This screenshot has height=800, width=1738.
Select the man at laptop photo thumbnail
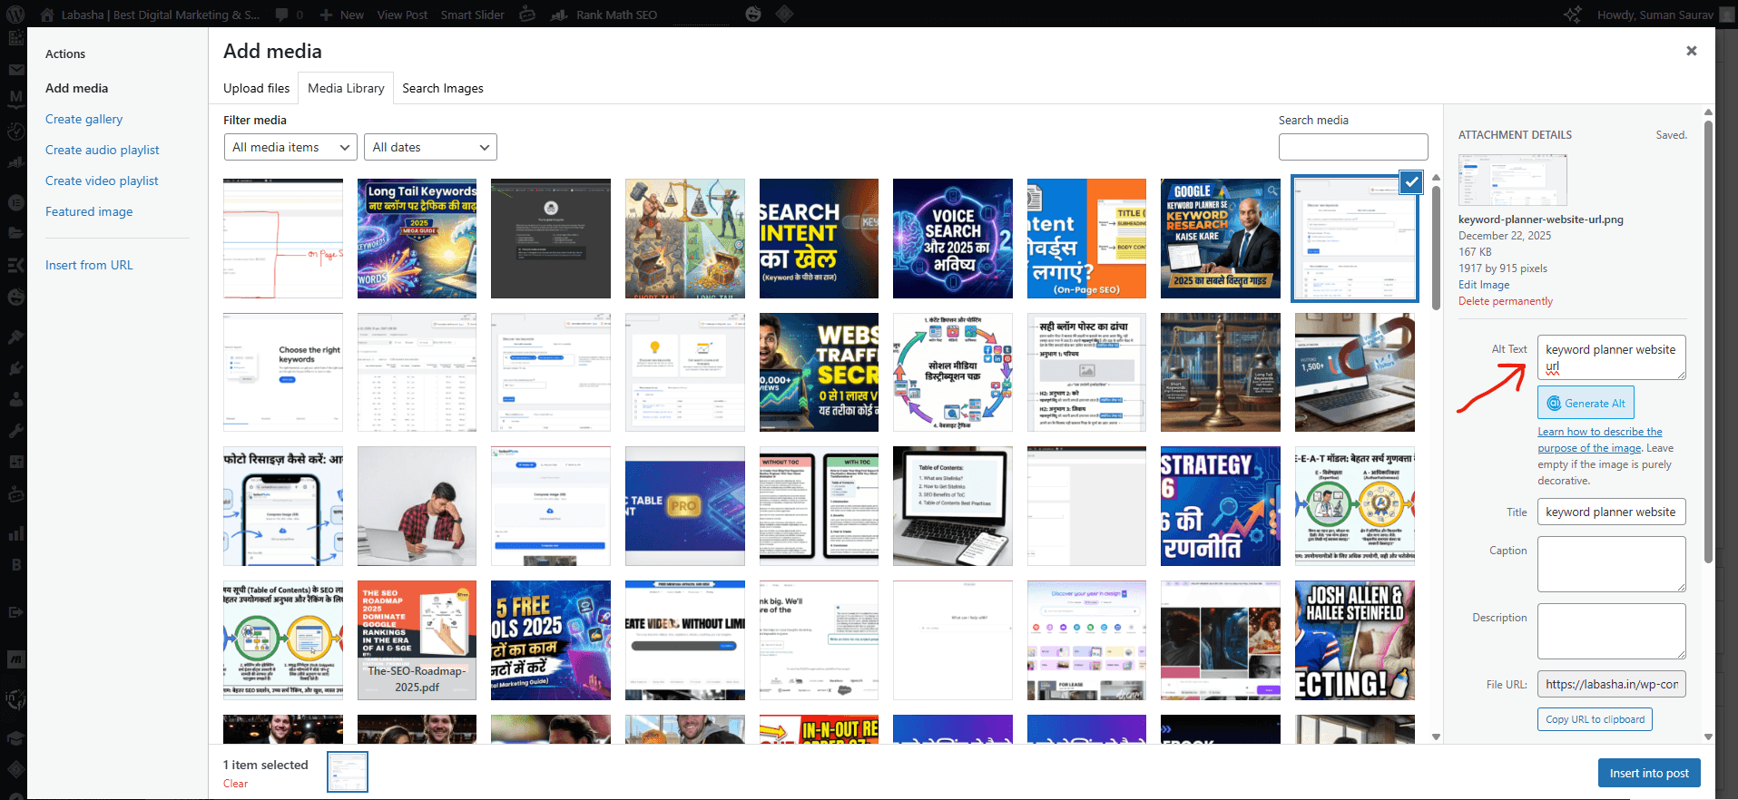pyautogui.click(x=417, y=506)
